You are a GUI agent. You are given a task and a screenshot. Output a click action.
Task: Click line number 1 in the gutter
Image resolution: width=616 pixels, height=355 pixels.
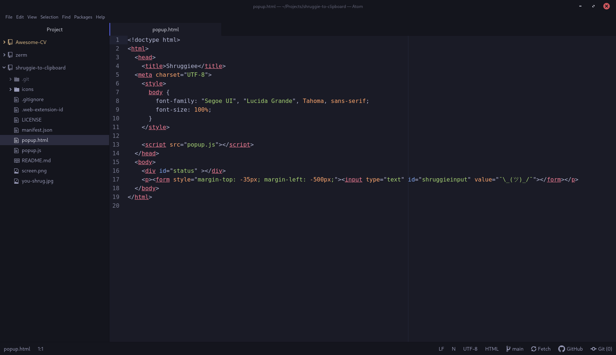[x=117, y=40]
